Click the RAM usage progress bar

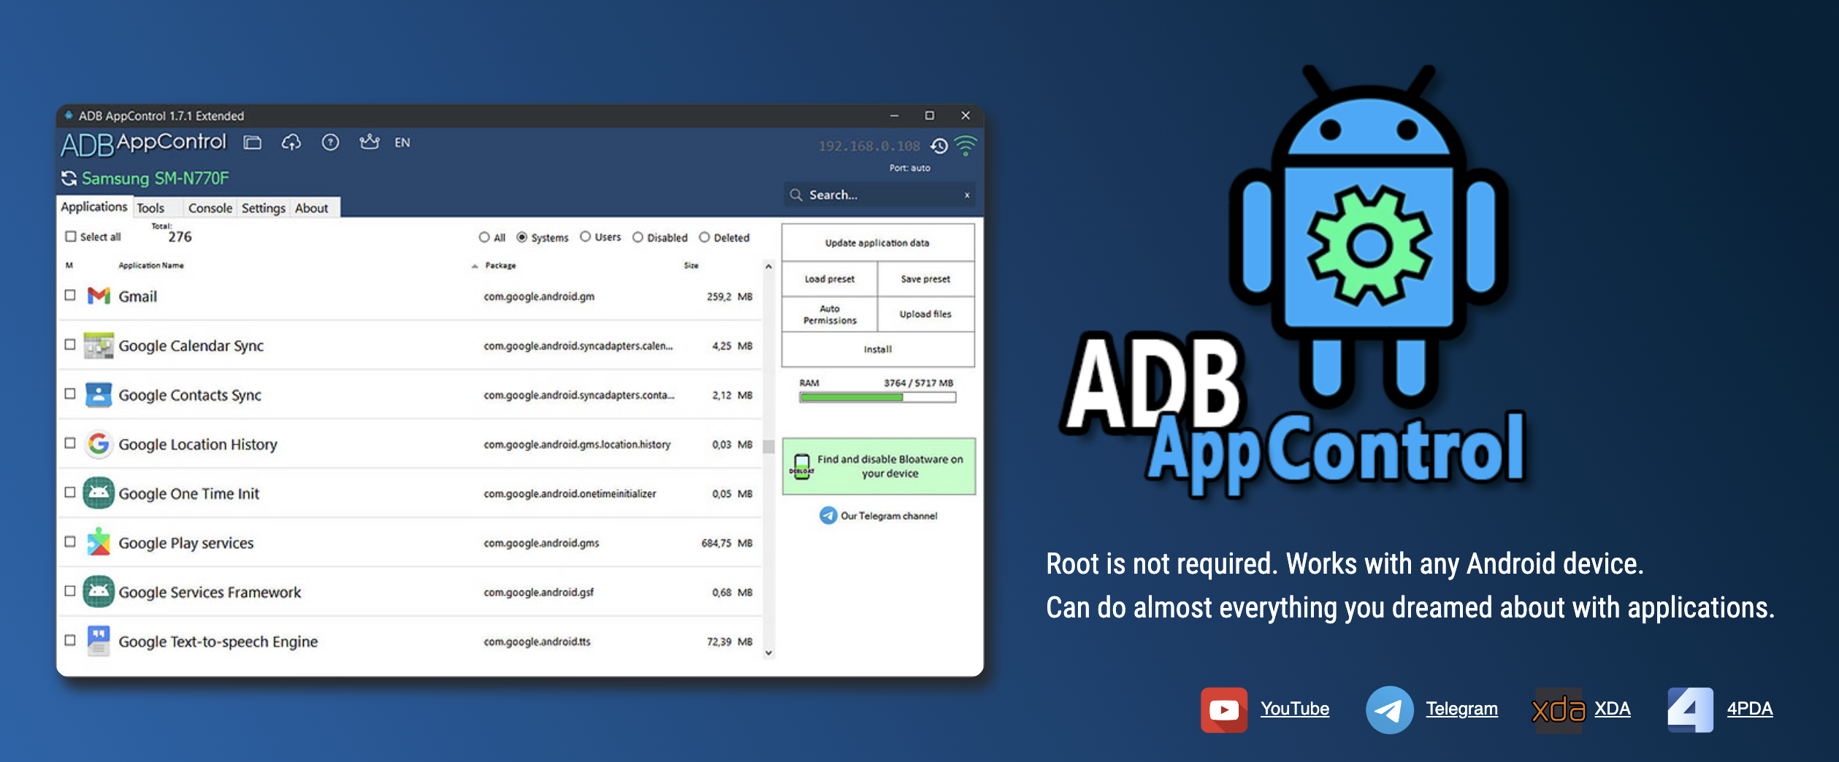[x=878, y=398]
